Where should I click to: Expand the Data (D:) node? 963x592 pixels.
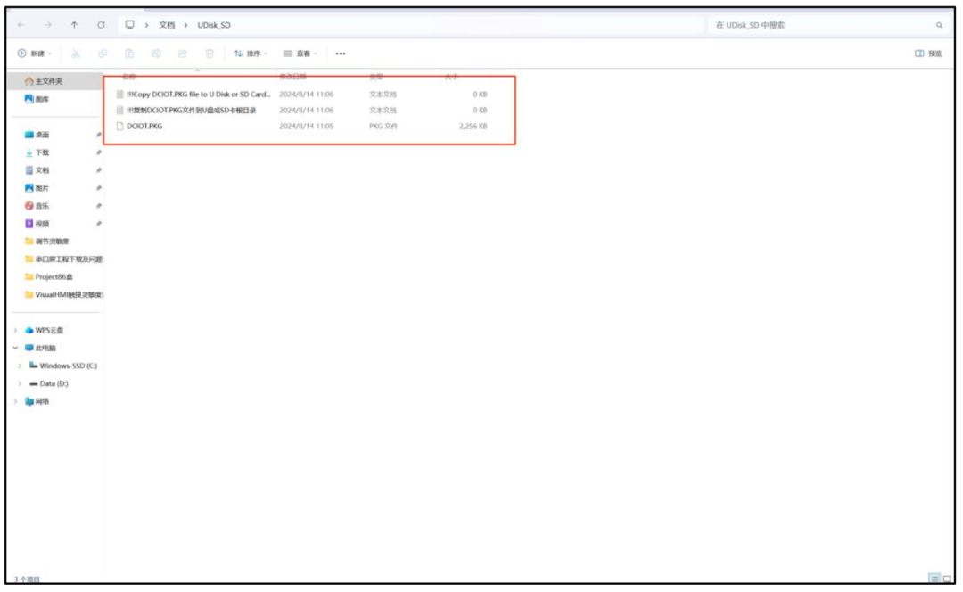pos(21,383)
